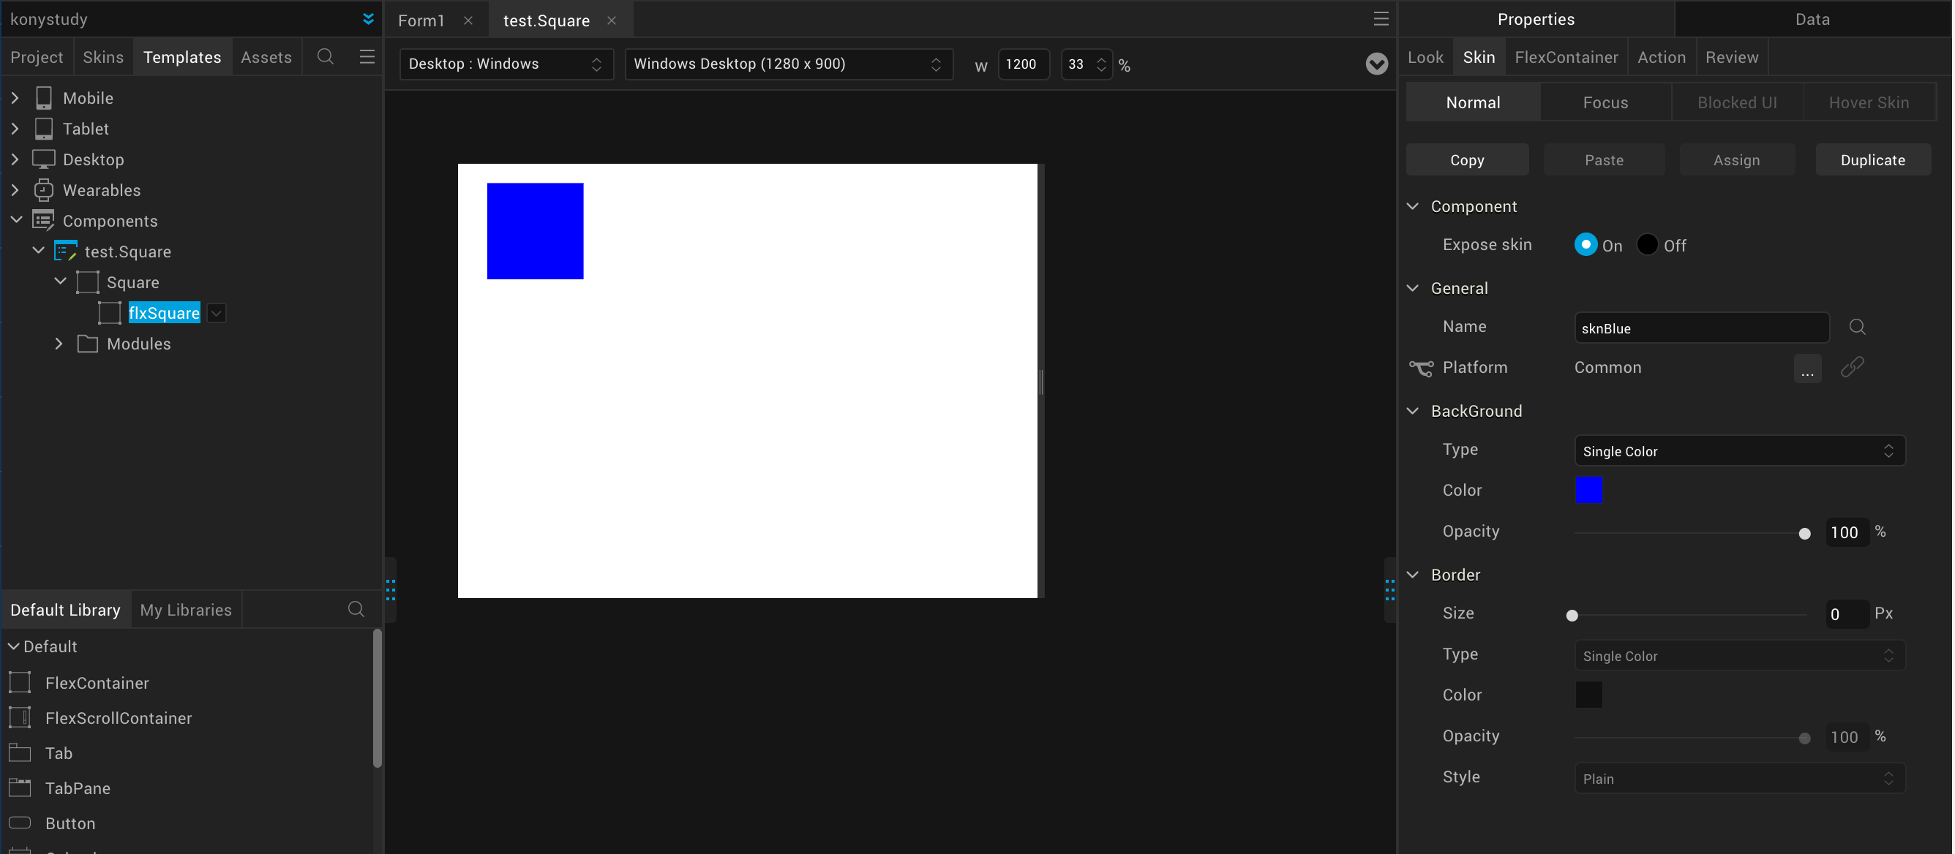Viewport: 1955px width, 854px height.
Task: Turn Expose skin On
Action: coord(1586,245)
